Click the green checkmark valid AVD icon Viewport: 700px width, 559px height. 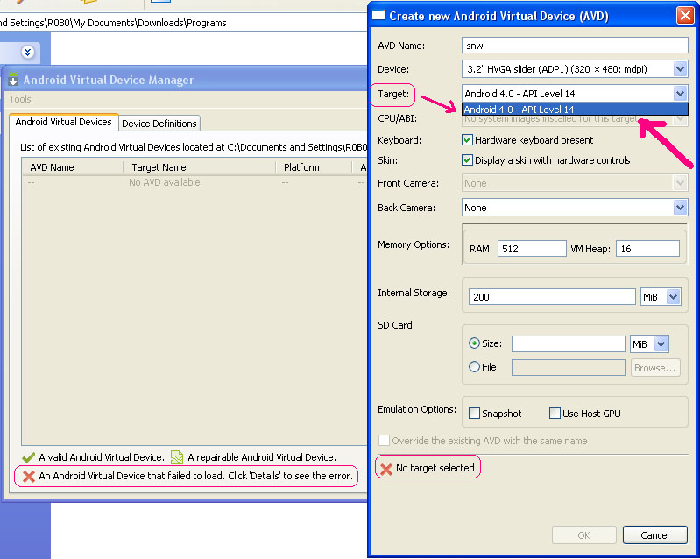click(x=28, y=457)
